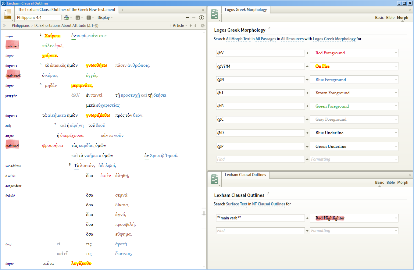Click the empty Find field in Lexham Clausal Outlines filter
Image resolution: width=414 pixels, height=270 pixels.
(260, 231)
